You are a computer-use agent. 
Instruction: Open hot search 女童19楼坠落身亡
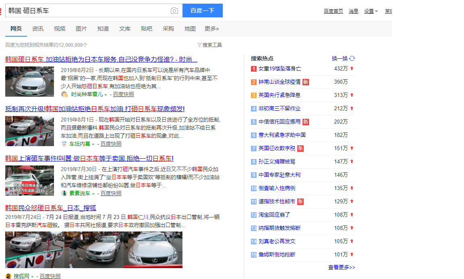coord(280,68)
